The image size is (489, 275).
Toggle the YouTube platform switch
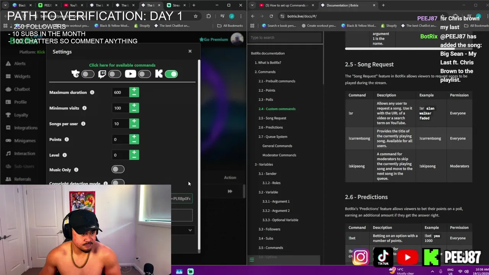click(x=144, y=74)
